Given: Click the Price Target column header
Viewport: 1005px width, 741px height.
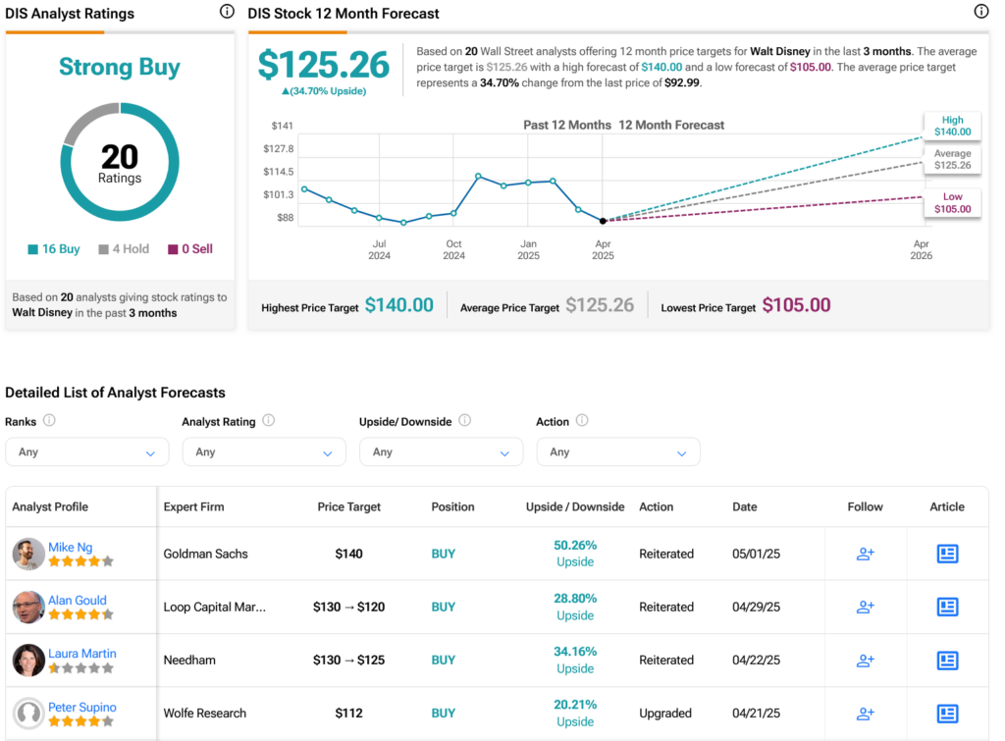Looking at the screenshot, I should (x=348, y=506).
